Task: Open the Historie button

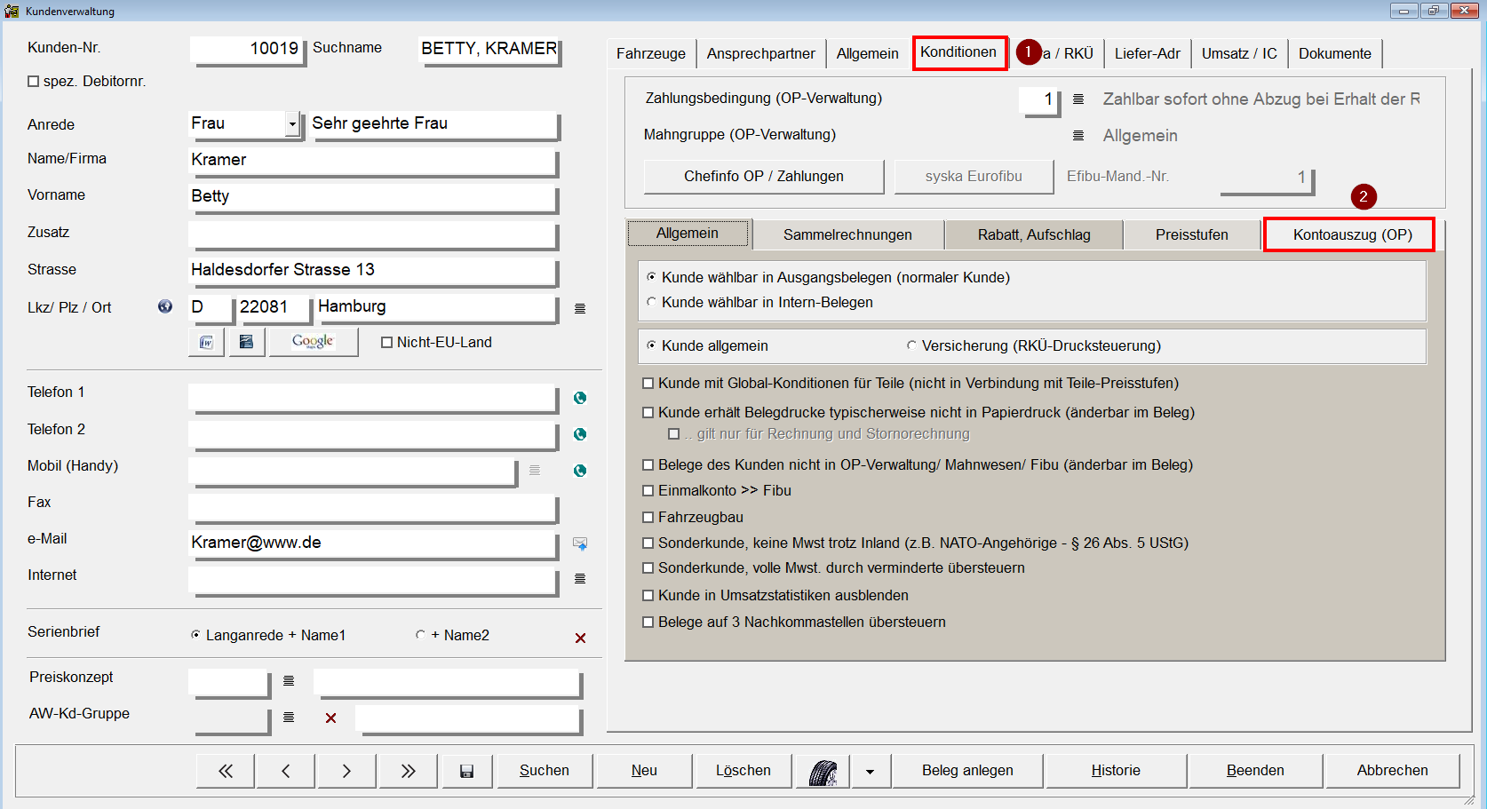Action: [x=1116, y=771]
